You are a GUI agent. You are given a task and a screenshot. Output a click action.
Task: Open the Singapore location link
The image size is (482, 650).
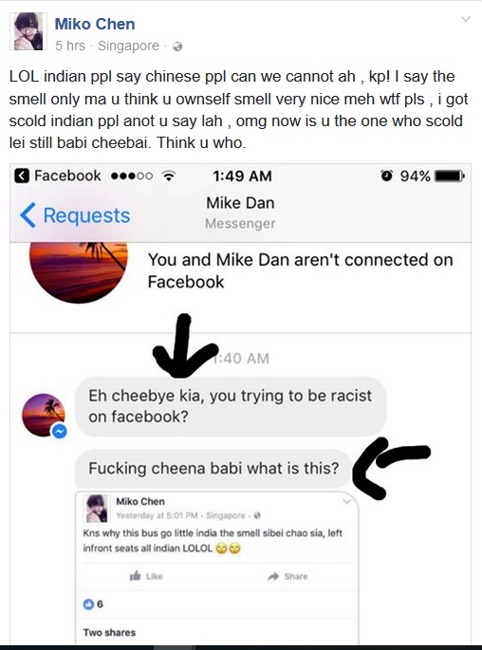128,46
